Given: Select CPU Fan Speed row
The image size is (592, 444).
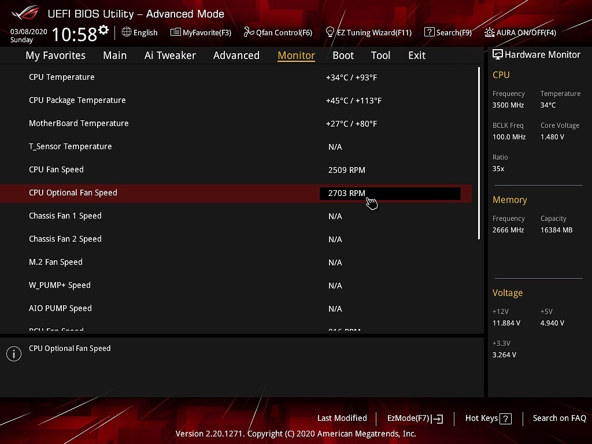Looking at the screenshot, I should point(236,169).
